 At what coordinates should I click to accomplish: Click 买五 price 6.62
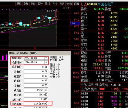click(101, 49)
